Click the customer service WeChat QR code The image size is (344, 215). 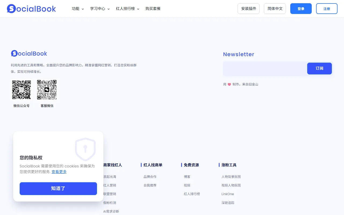tap(47, 90)
